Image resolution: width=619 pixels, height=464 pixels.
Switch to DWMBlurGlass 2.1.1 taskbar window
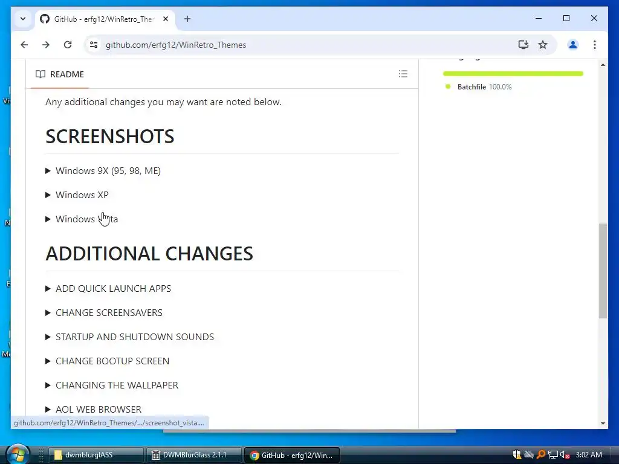(x=193, y=455)
